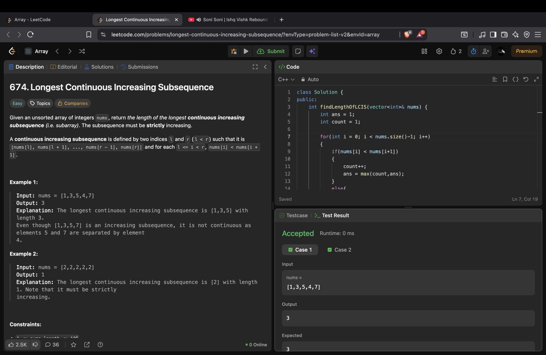Click the Brave Rewards triangle icon
546x355 pixels.
(x=421, y=34)
